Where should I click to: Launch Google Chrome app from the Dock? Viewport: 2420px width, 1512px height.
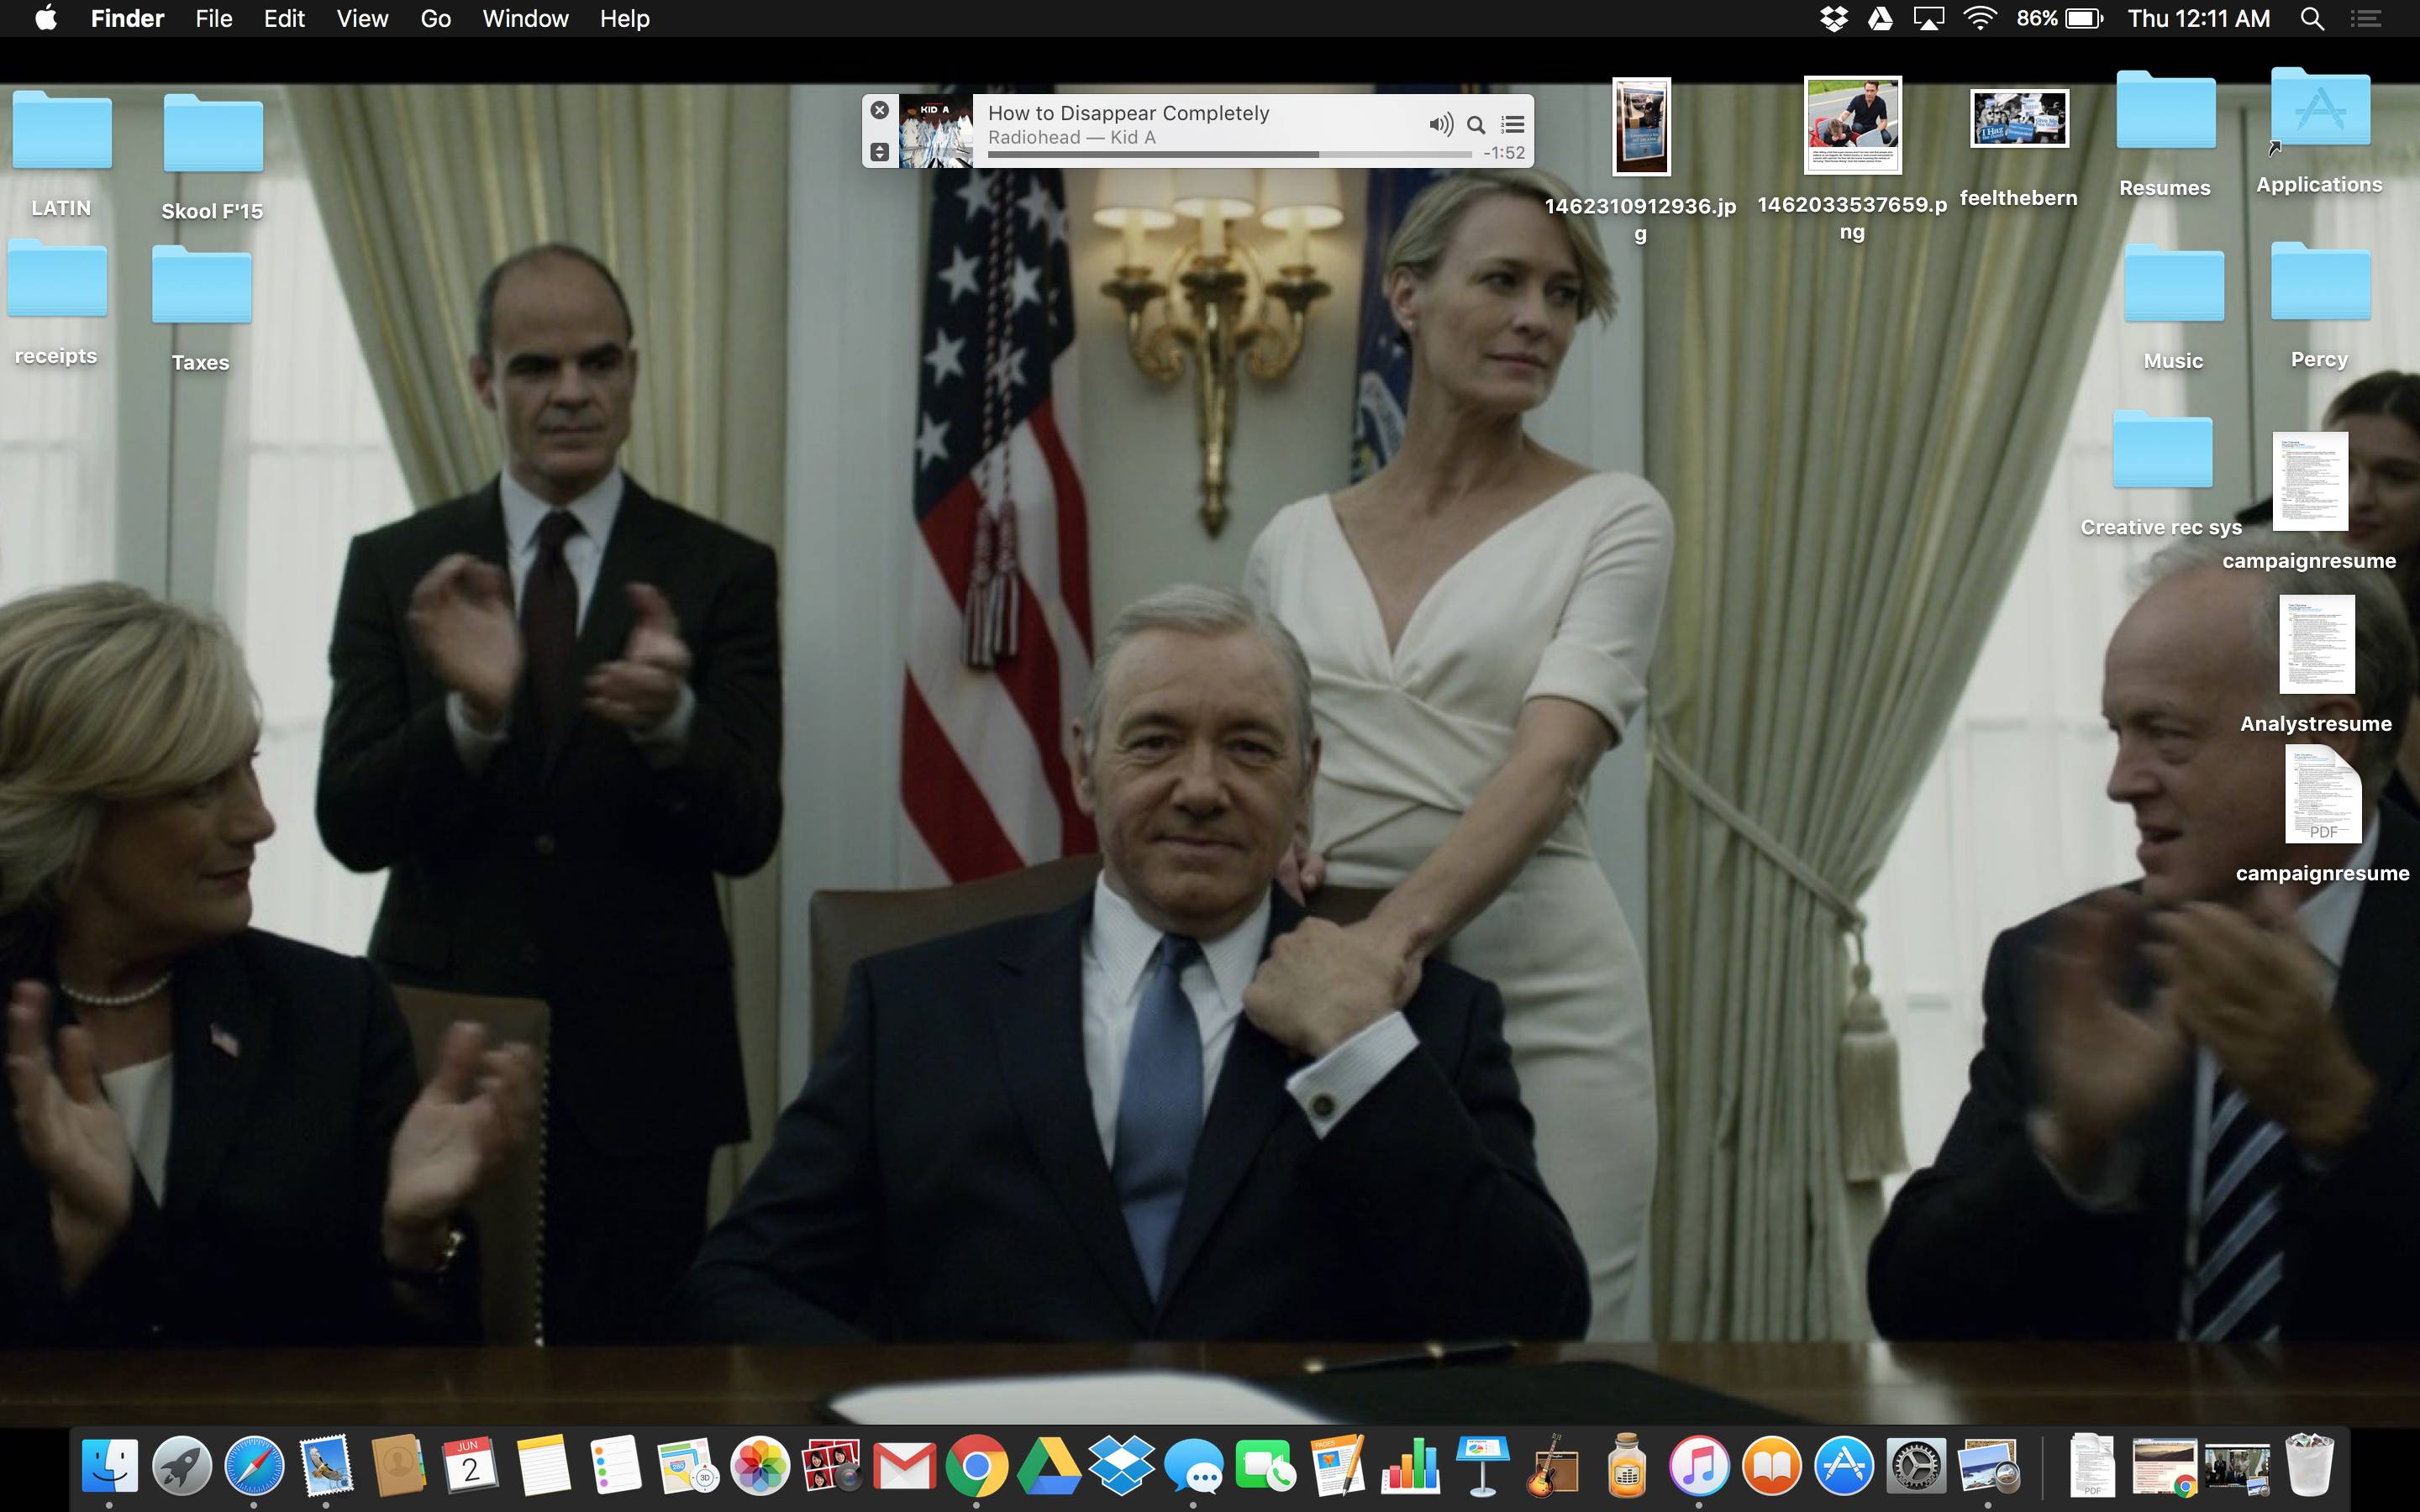click(x=977, y=1466)
